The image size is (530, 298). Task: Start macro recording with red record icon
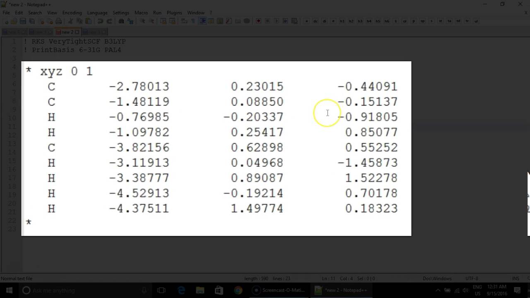coord(258,21)
